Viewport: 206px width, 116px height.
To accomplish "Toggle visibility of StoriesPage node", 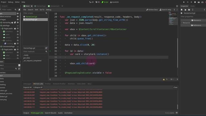I will [x=18, y=23].
